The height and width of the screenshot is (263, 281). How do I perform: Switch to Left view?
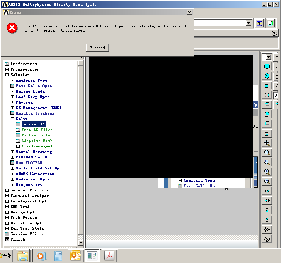[x=267, y=124]
